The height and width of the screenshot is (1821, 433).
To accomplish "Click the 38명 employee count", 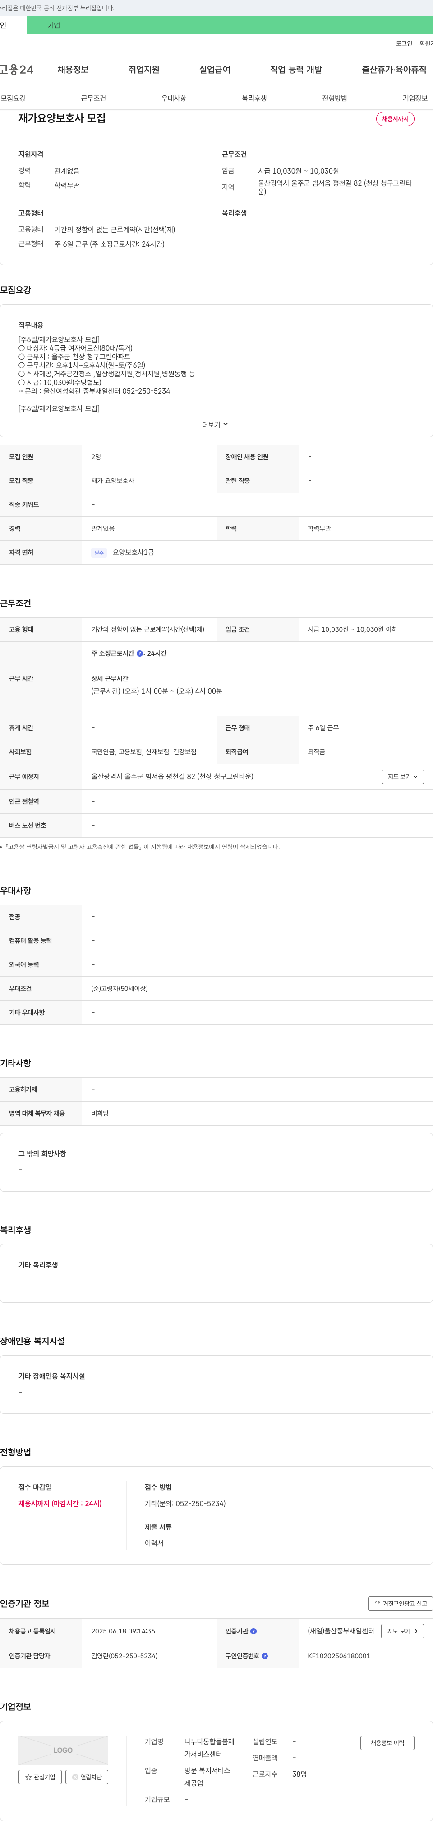I will pyautogui.click(x=299, y=1774).
